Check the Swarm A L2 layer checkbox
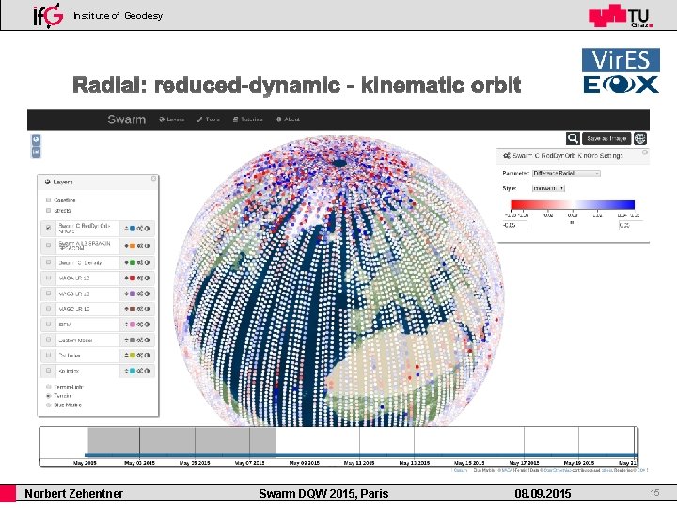Screen dimensions: 677x508 click(x=48, y=246)
